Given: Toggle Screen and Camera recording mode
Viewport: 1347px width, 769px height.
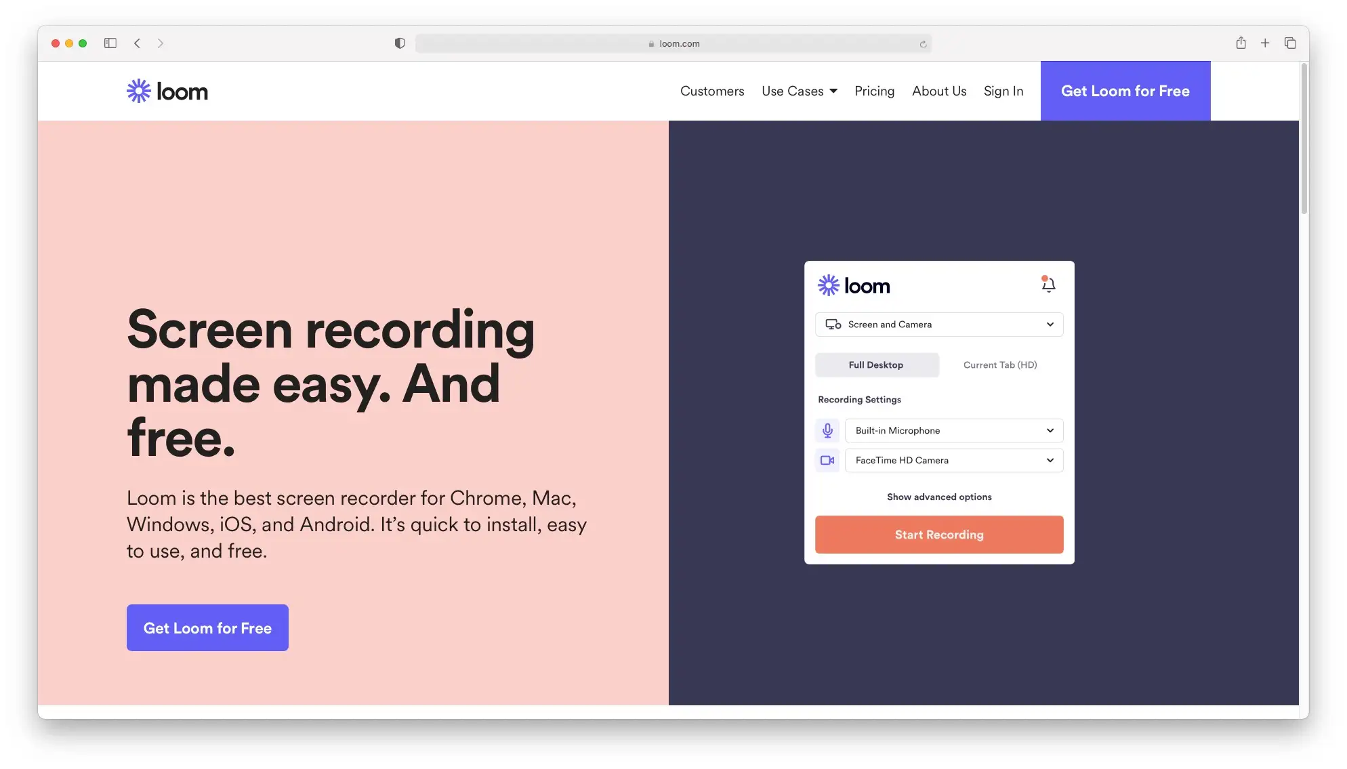Looking at the screenshot, I should [x=938, y=324].
